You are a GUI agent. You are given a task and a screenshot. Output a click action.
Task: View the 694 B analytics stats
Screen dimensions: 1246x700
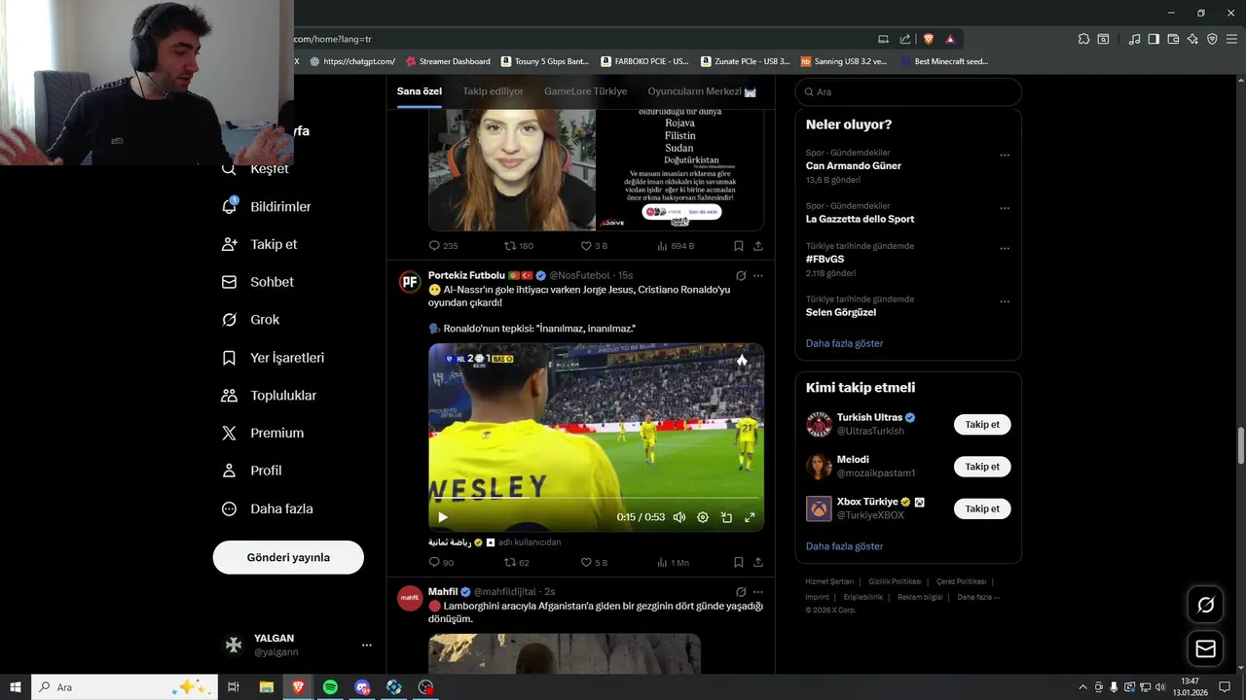[676, 246]
